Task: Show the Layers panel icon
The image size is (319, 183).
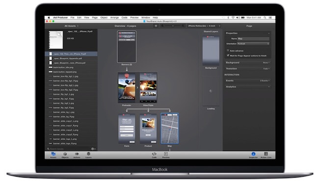Action: 88,155
